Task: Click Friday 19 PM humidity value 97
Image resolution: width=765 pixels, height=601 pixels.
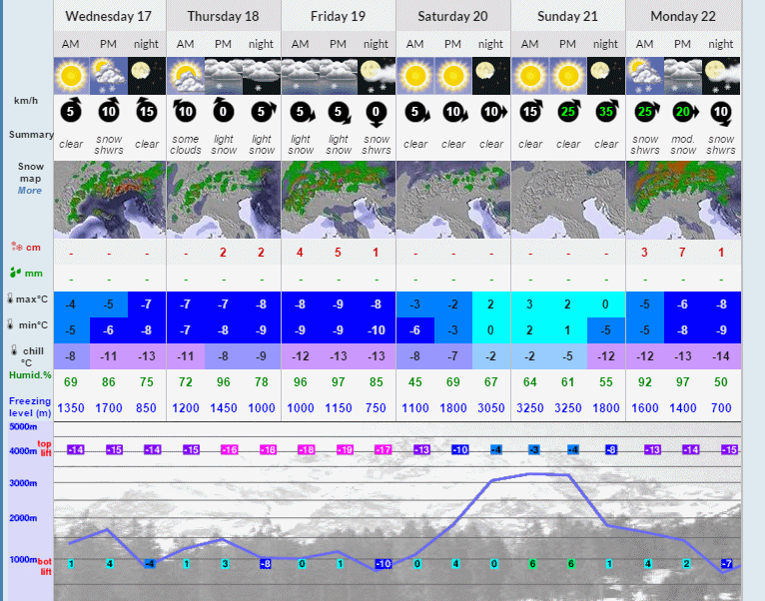Action: [339, 382]
